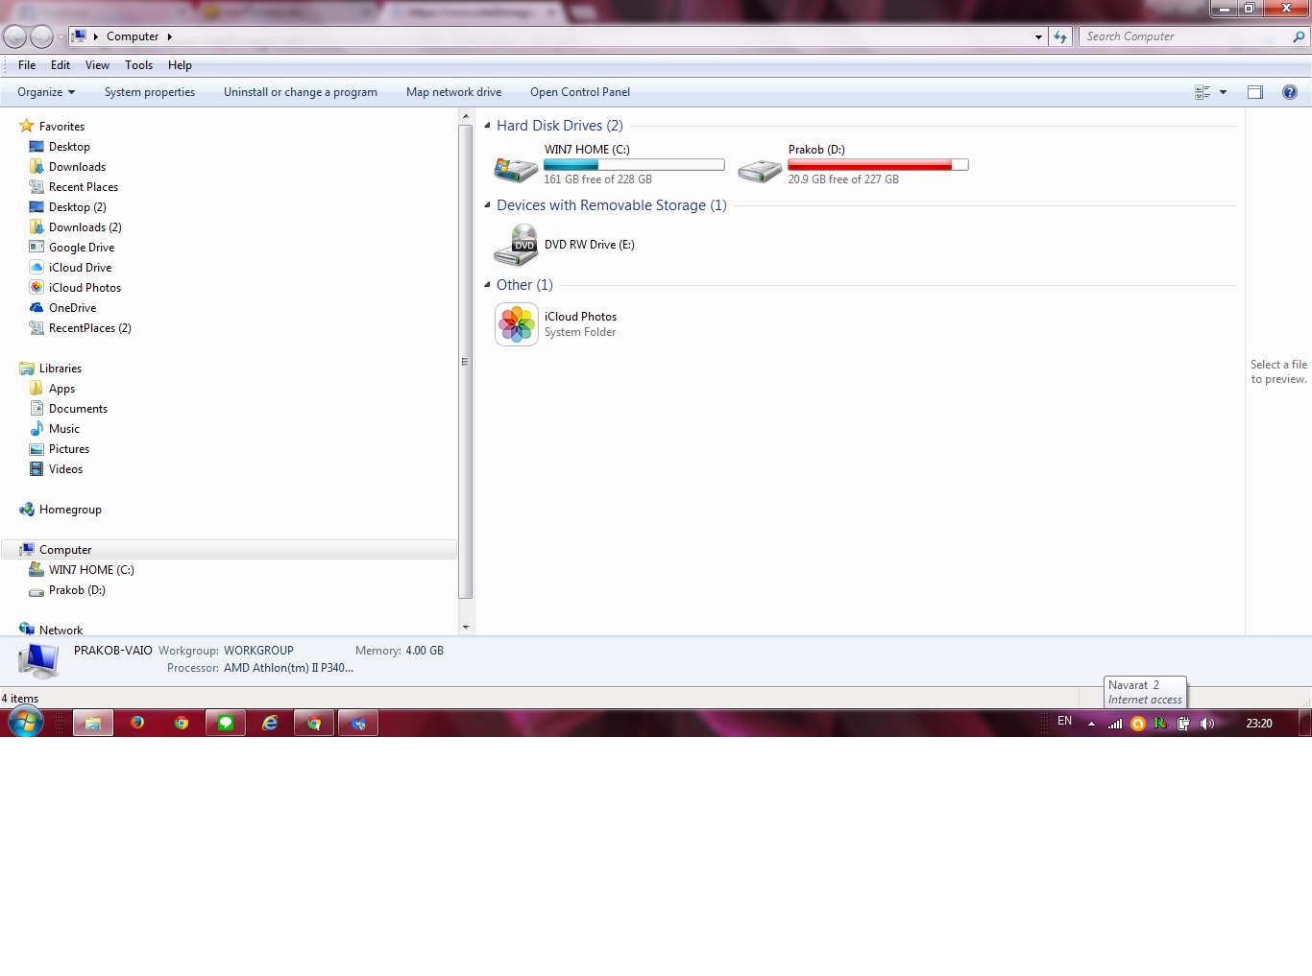1312x976 pixels.
Task: Open the Edit menu
Action: [x=61, y=65]
